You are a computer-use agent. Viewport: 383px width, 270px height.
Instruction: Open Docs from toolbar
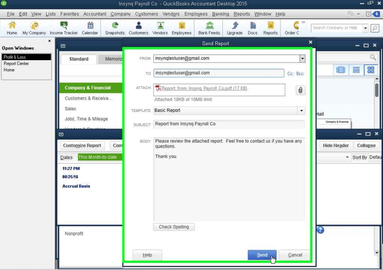[253, 28]
